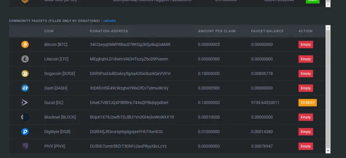Click the DONATION-ADDRESS column header
The width and height of the screenshot is (346, 158).
coord(109,31)
